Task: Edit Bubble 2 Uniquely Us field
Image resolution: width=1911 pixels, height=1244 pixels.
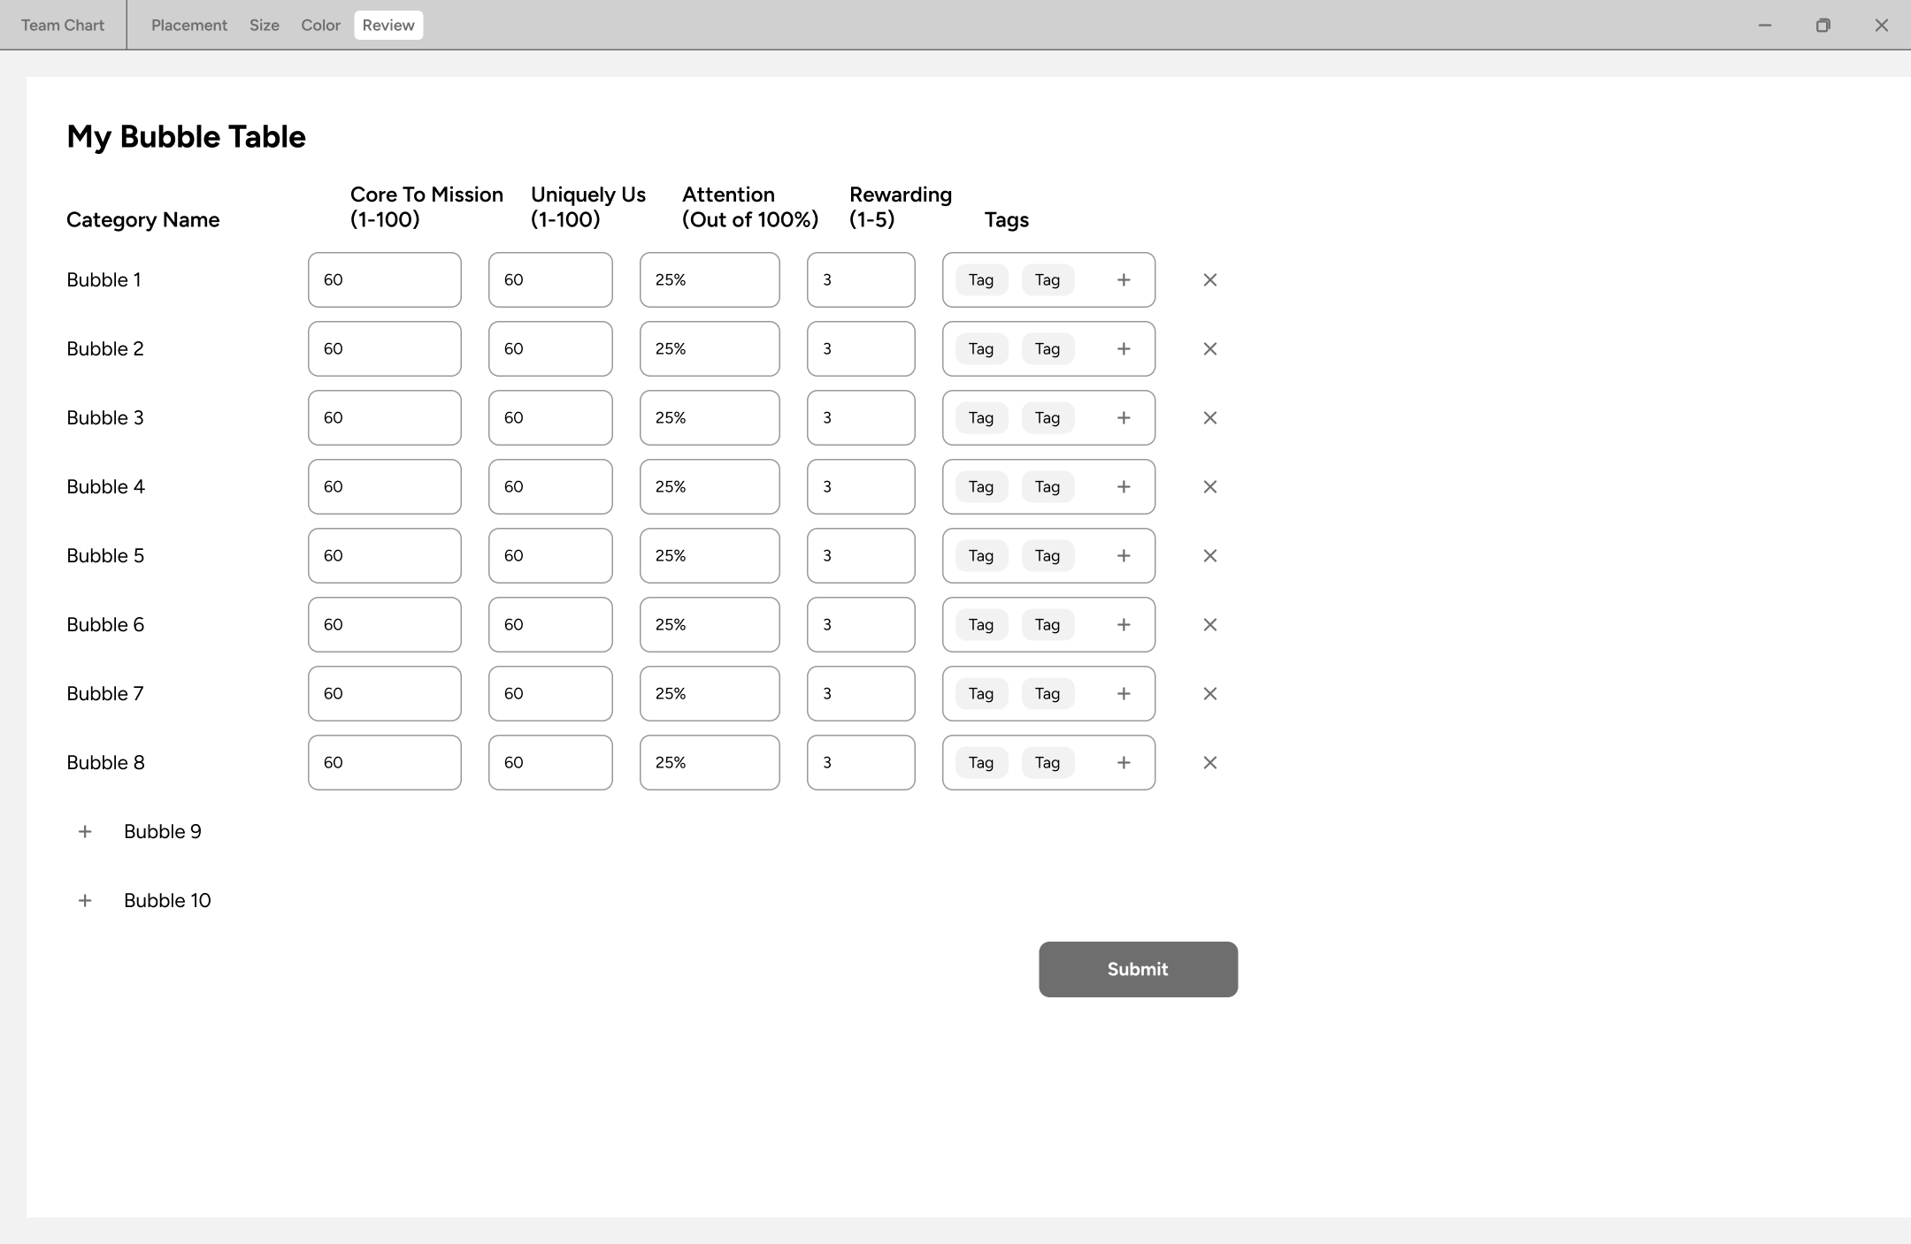Action: click(550, 349)
